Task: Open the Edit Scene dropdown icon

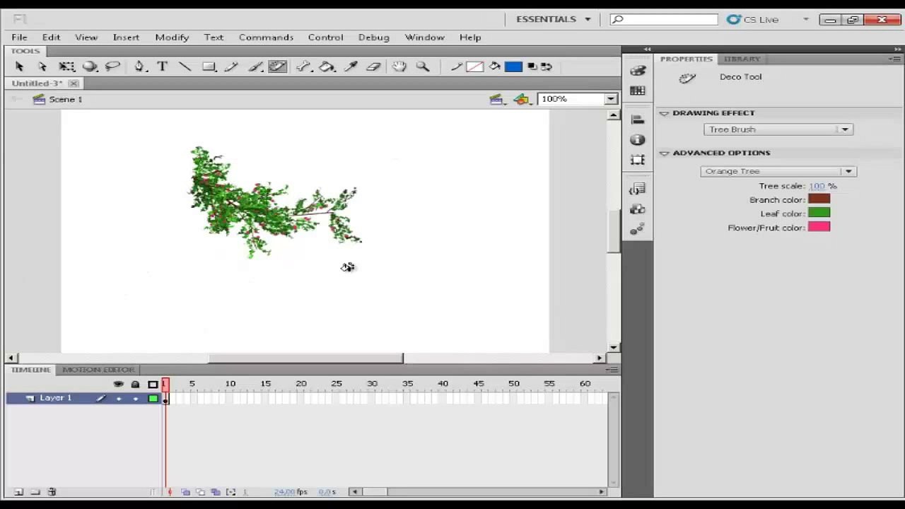Action: [498, 100]
